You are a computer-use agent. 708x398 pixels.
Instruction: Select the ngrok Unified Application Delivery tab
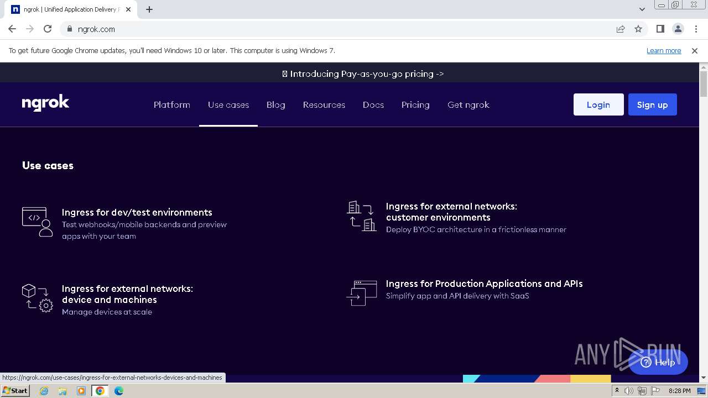tap(71, 9)
